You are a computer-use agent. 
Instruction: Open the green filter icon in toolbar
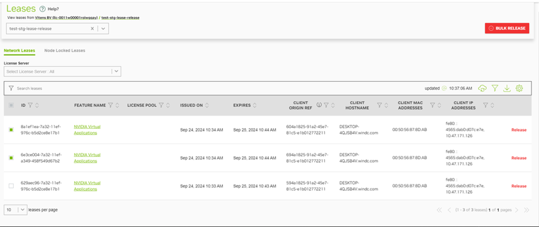tap(495, 88)
